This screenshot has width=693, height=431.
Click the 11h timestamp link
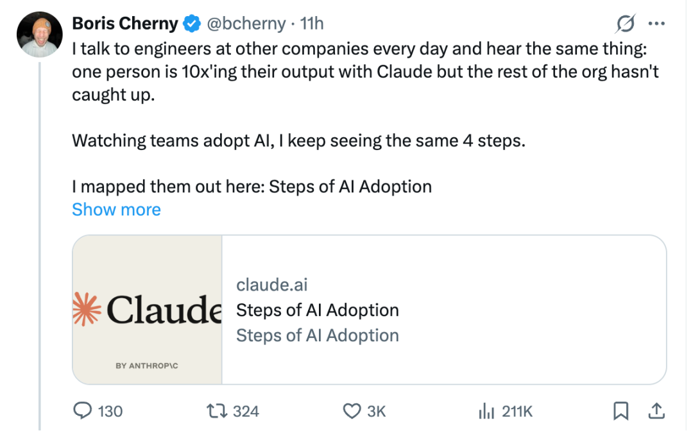pyautogui.click(x=312, y=23)
